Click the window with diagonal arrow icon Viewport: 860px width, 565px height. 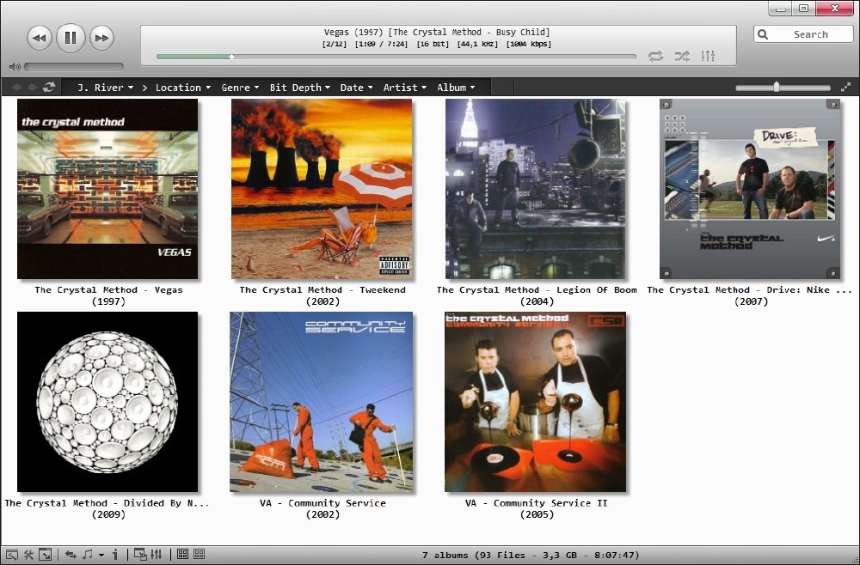[x=45, y=555]
